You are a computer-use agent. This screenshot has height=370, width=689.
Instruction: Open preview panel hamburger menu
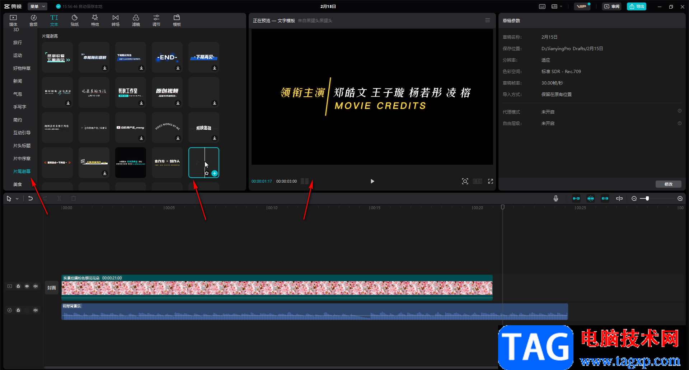click(x=488, y=20)
